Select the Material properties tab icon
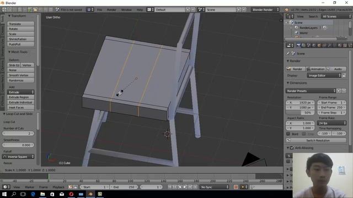Viewport: 353px width, 198px height. 340,46
